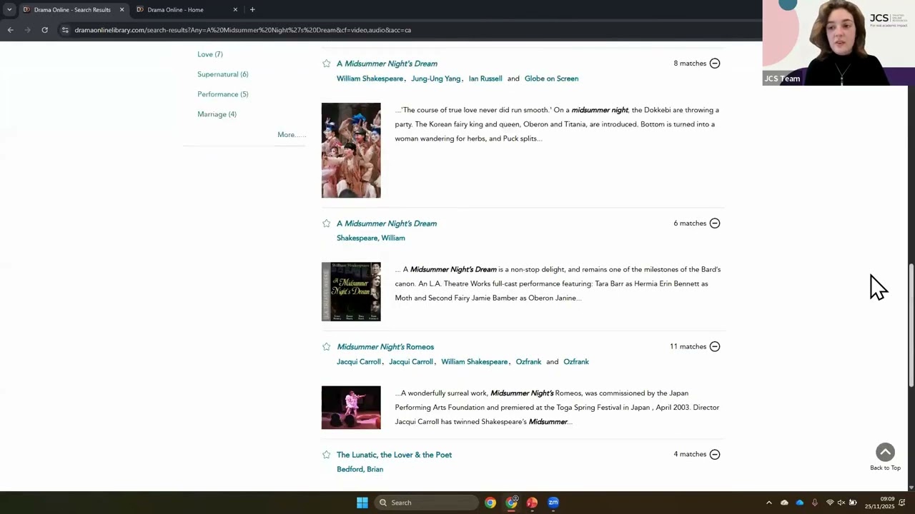The height and width of the screenshot is (514, 915).
Task: Open the Midsummer Night's Romeos thumbnail
Action: (351, 408)
